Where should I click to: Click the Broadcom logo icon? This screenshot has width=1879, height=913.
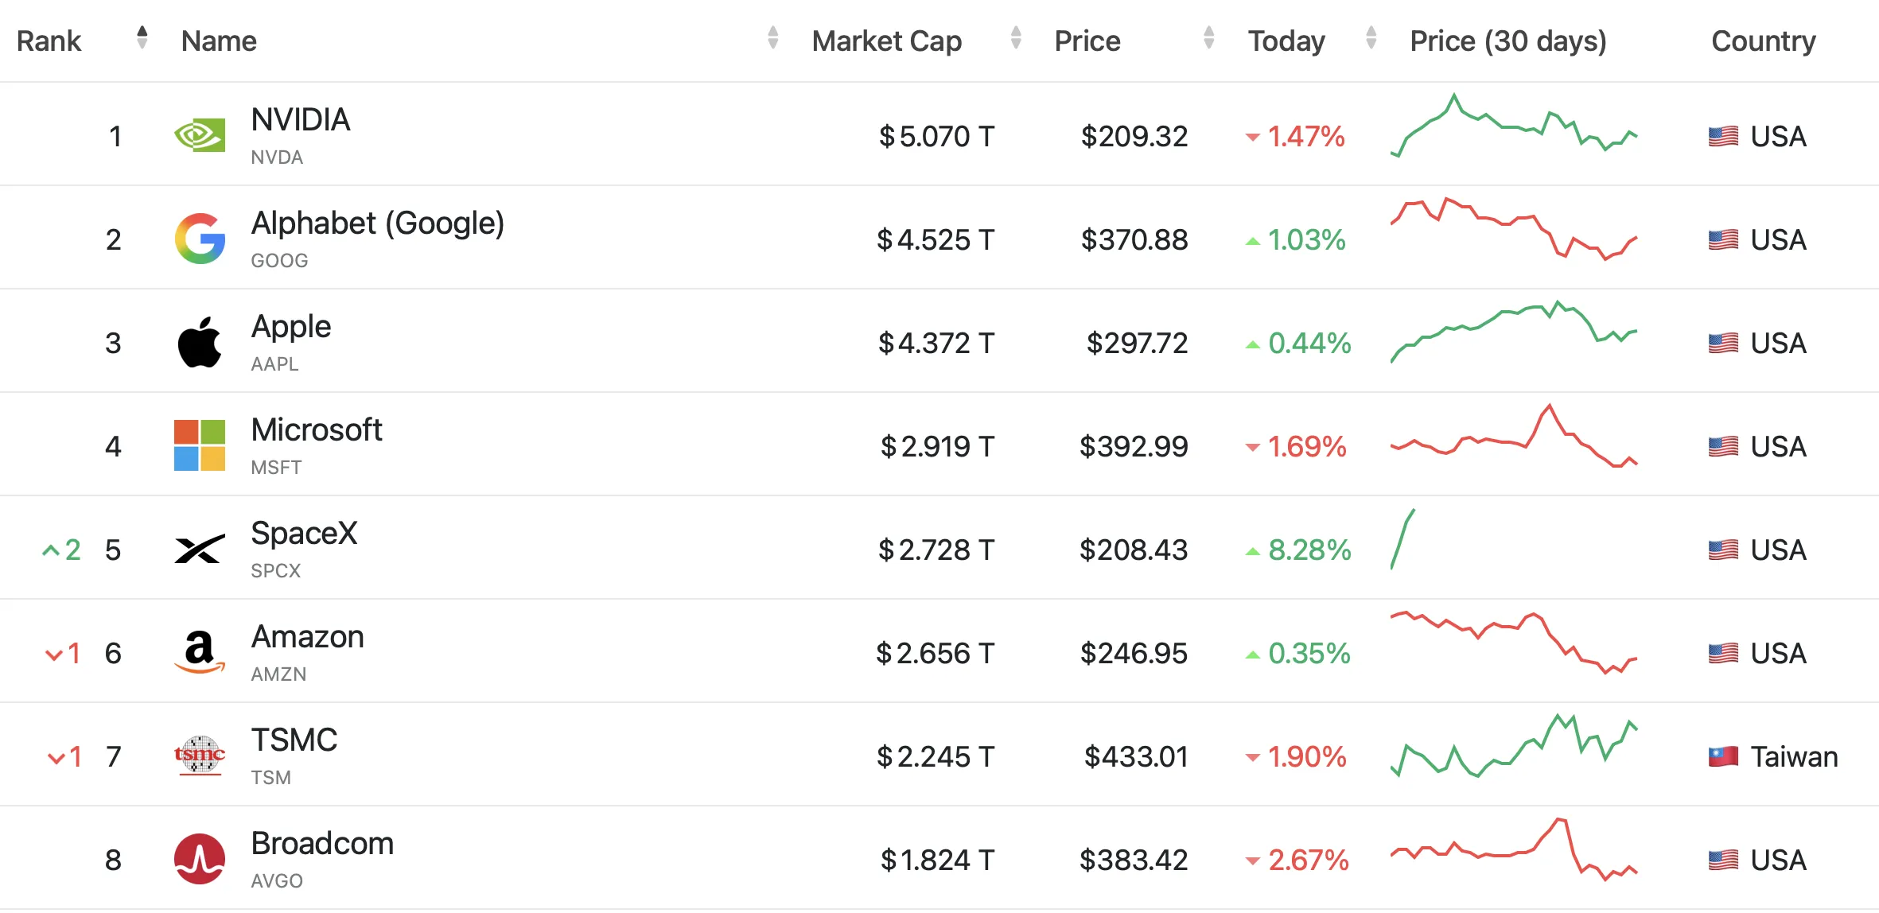point(200,859)
